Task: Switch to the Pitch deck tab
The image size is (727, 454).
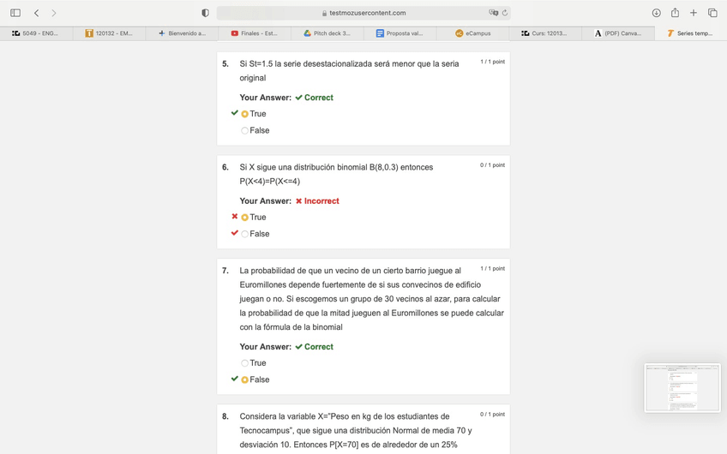Action: [x=327, y=33]
